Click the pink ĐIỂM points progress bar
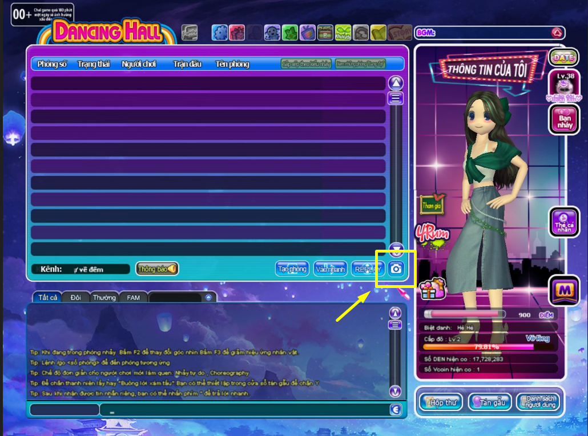This screenshot has height=436, width=588. pyautogui.click(x=464, y=314)
